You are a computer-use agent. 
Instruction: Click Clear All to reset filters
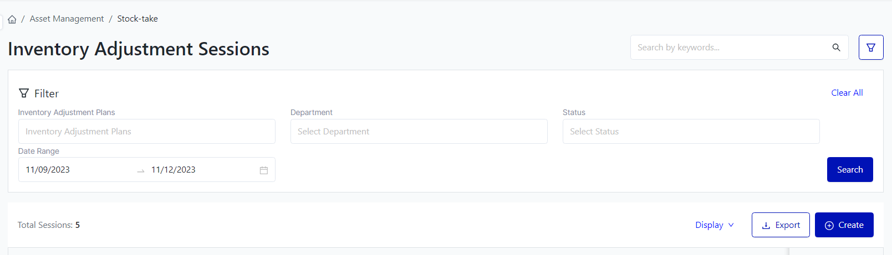(847, 93)
